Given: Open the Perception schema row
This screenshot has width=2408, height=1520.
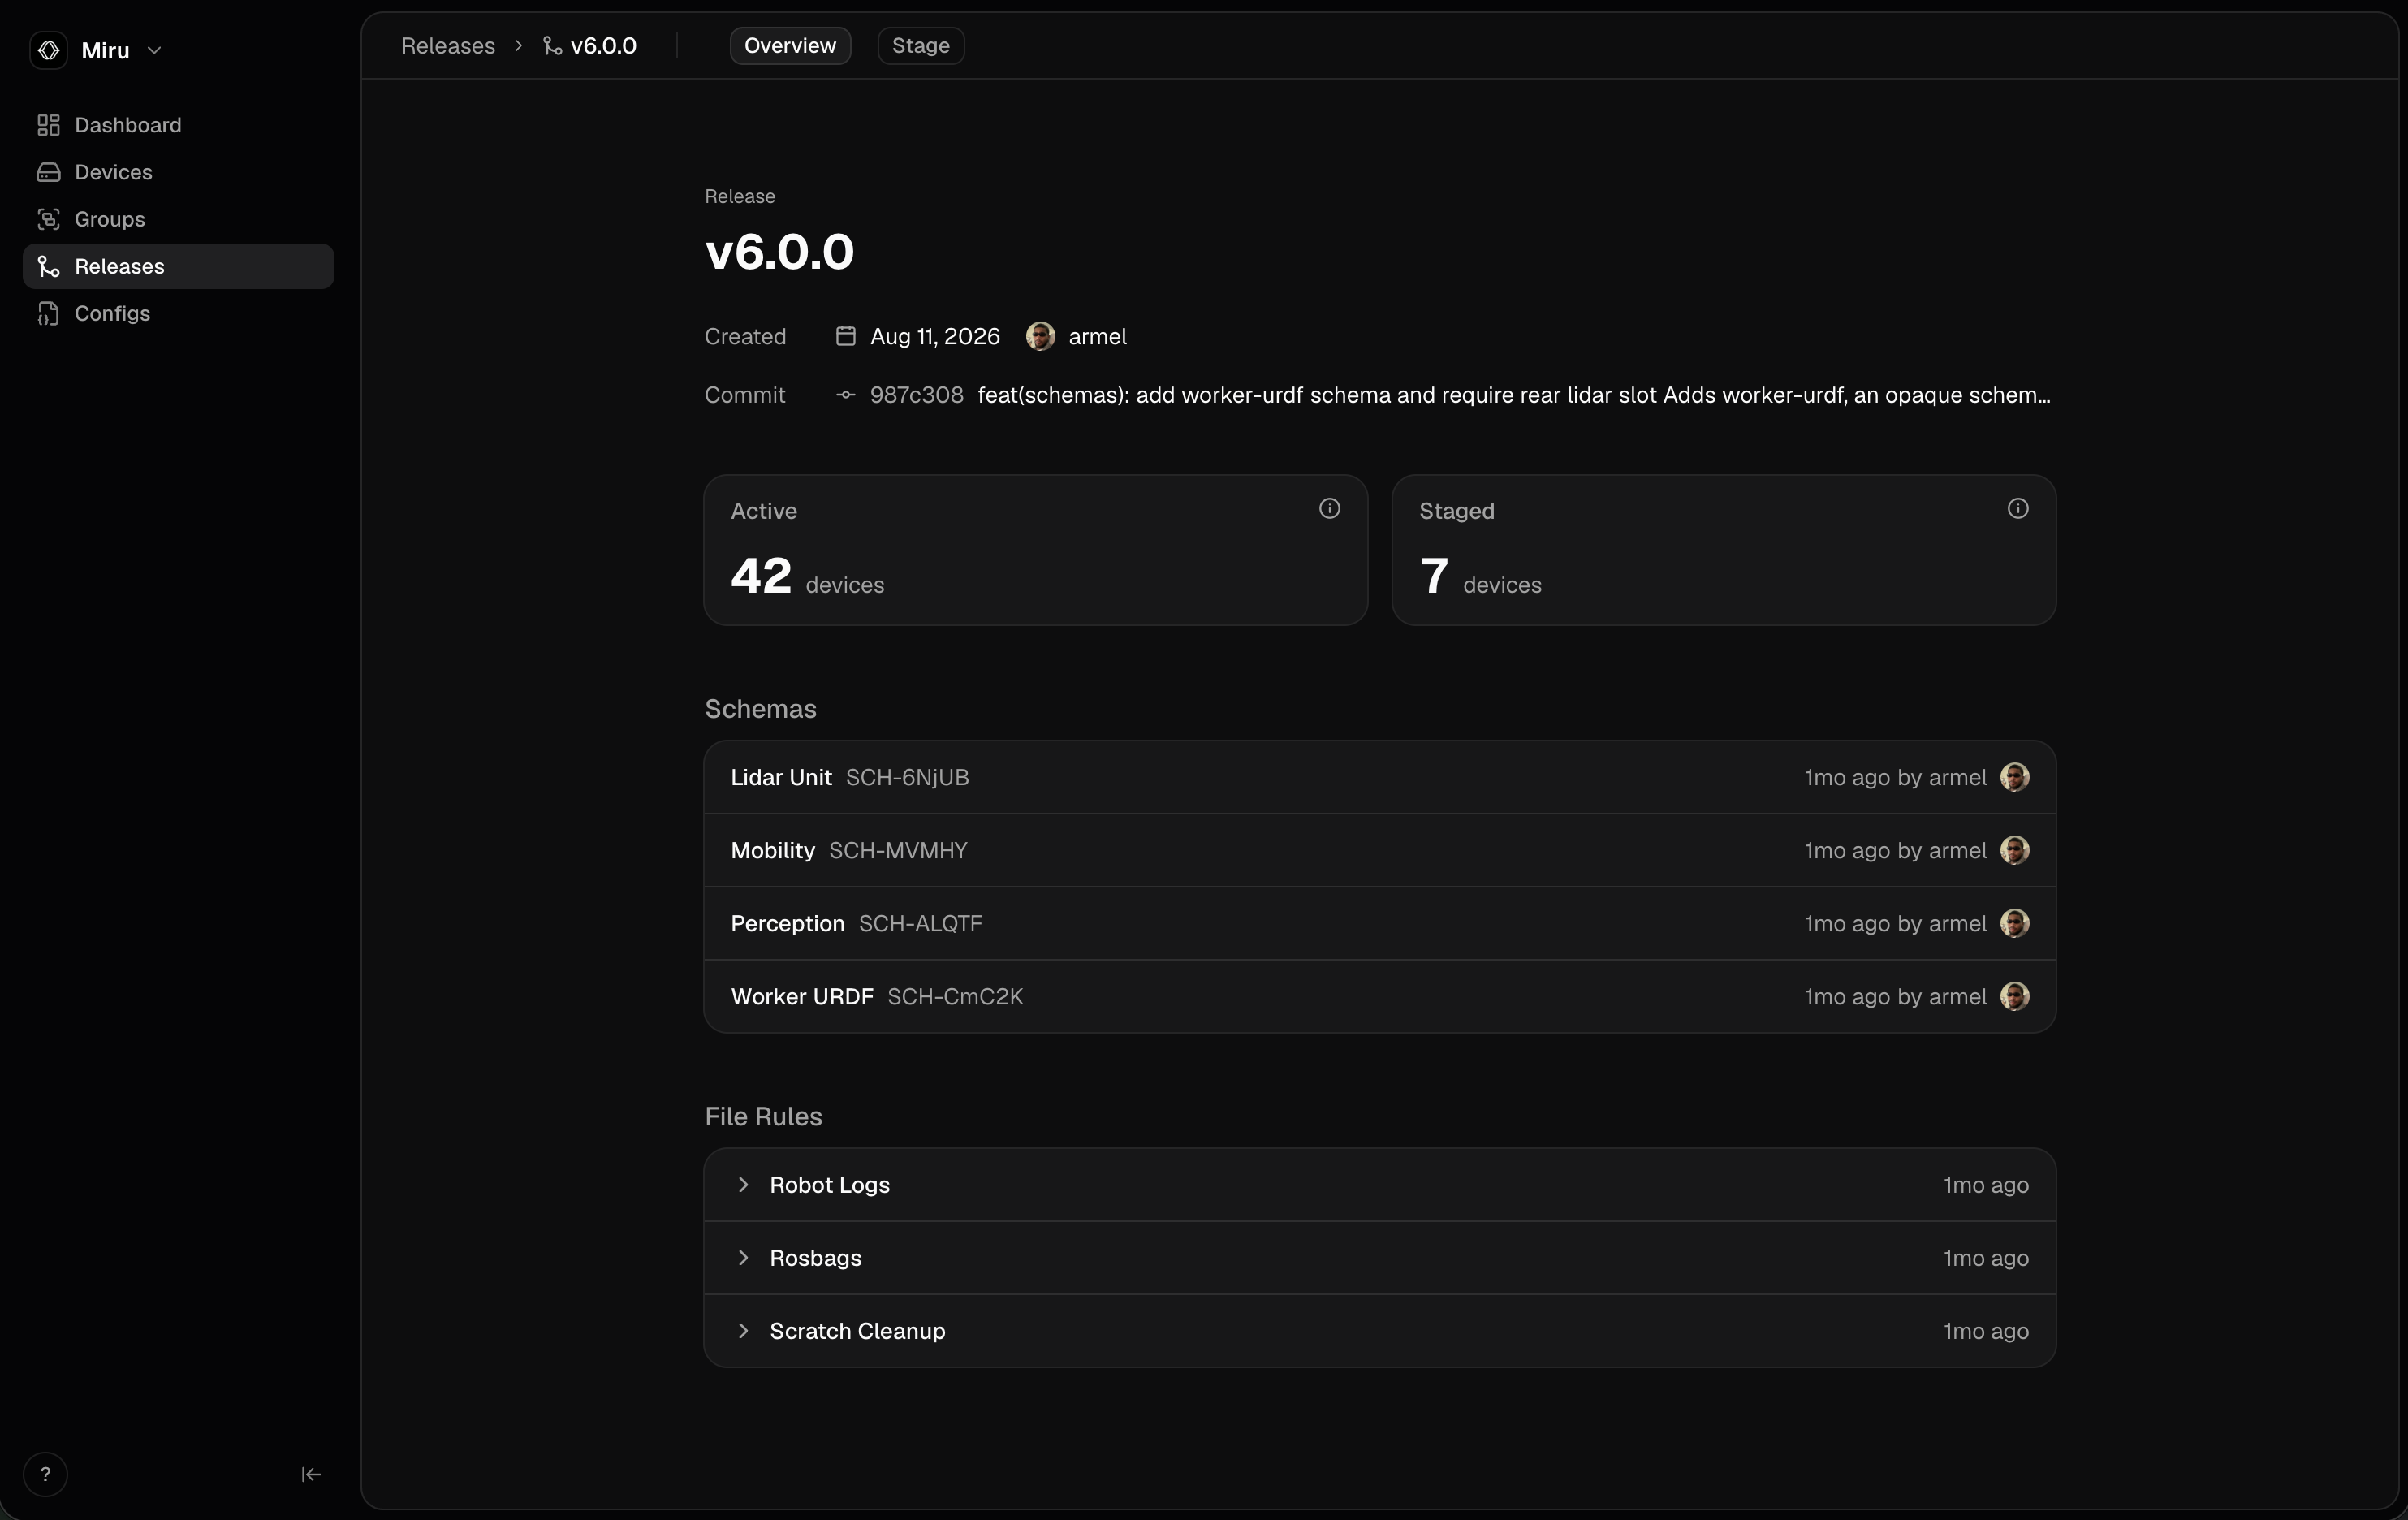Looking at the screenshot, I should tap(1379, 923).
